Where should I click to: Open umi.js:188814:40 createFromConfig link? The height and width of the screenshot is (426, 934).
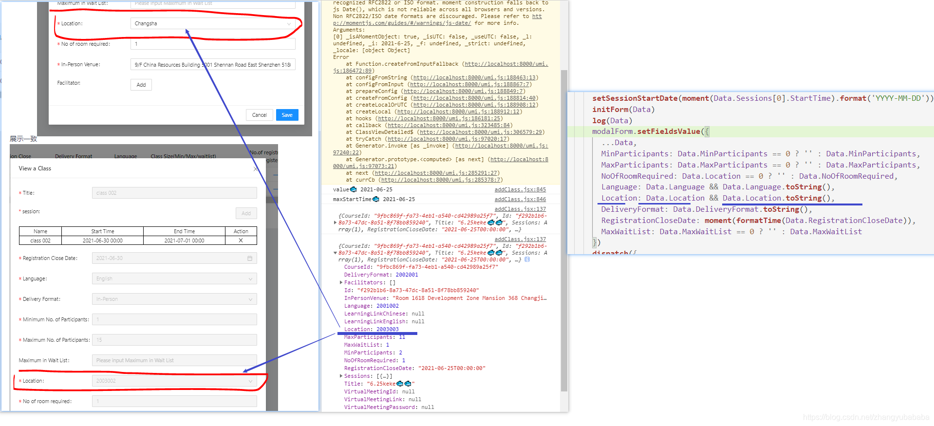(475, 98)
